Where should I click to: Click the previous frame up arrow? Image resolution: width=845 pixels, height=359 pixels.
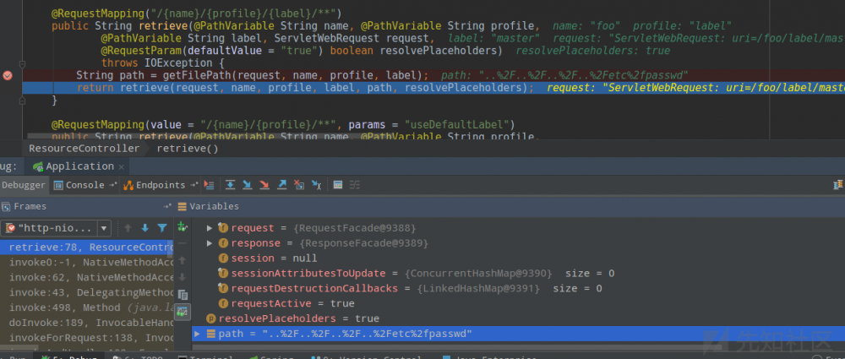(128, 228)
